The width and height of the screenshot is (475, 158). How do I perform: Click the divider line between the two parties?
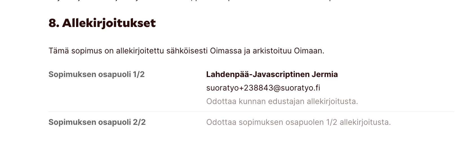(251, 112)
